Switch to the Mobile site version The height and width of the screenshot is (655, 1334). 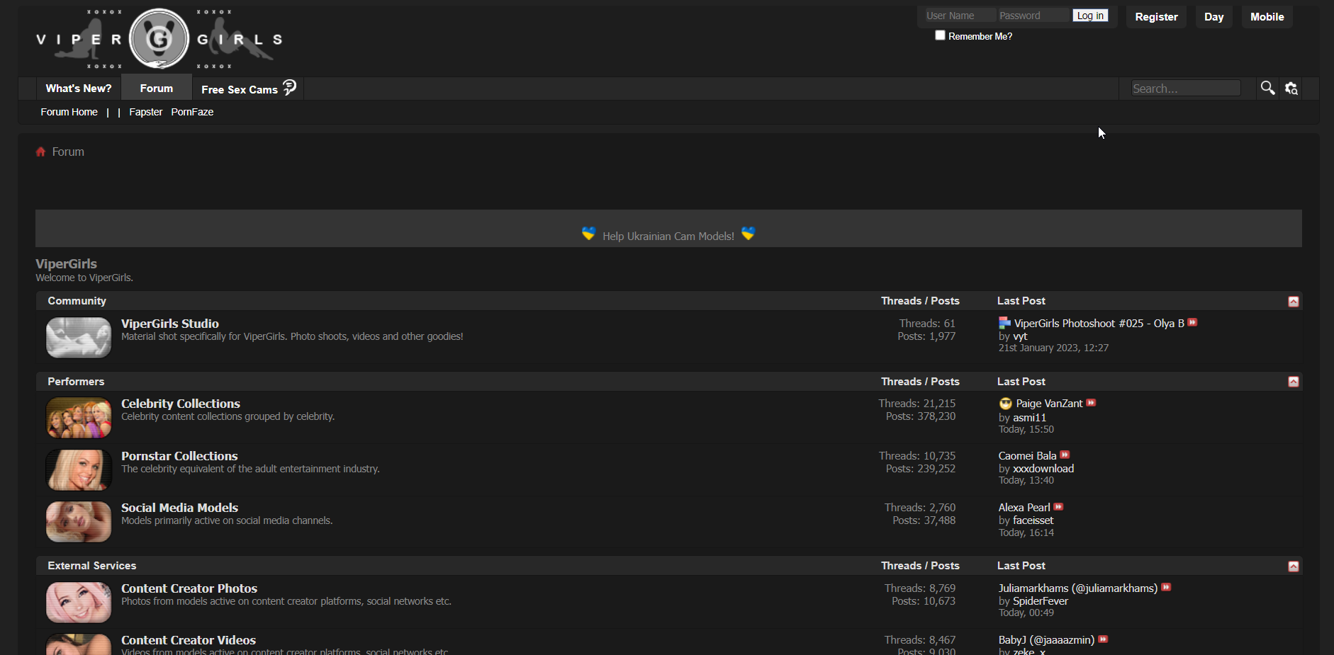pos(1267,17)
